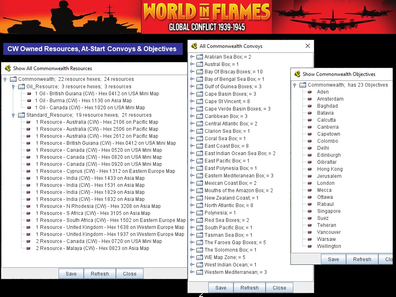Click flag icon beside Oil - Burma row
Image resolution: width=396 pixels, height=297 pixels.
(x=29, y=101)
